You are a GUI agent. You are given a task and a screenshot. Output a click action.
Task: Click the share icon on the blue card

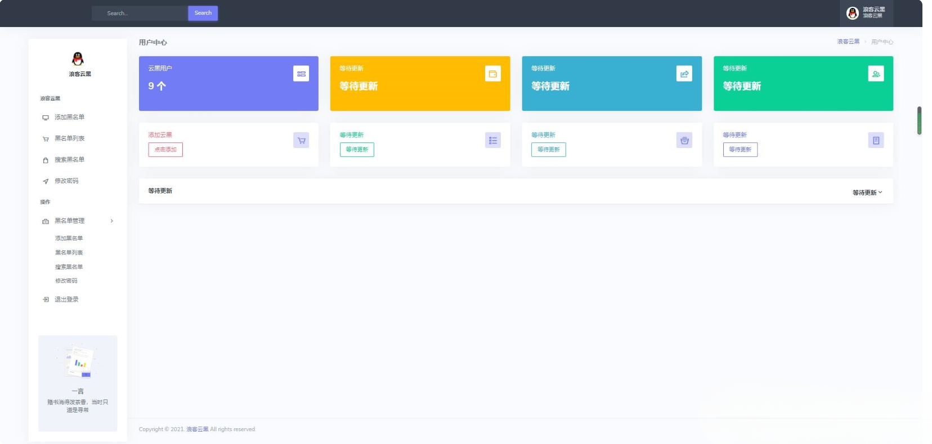pos(684,74)
